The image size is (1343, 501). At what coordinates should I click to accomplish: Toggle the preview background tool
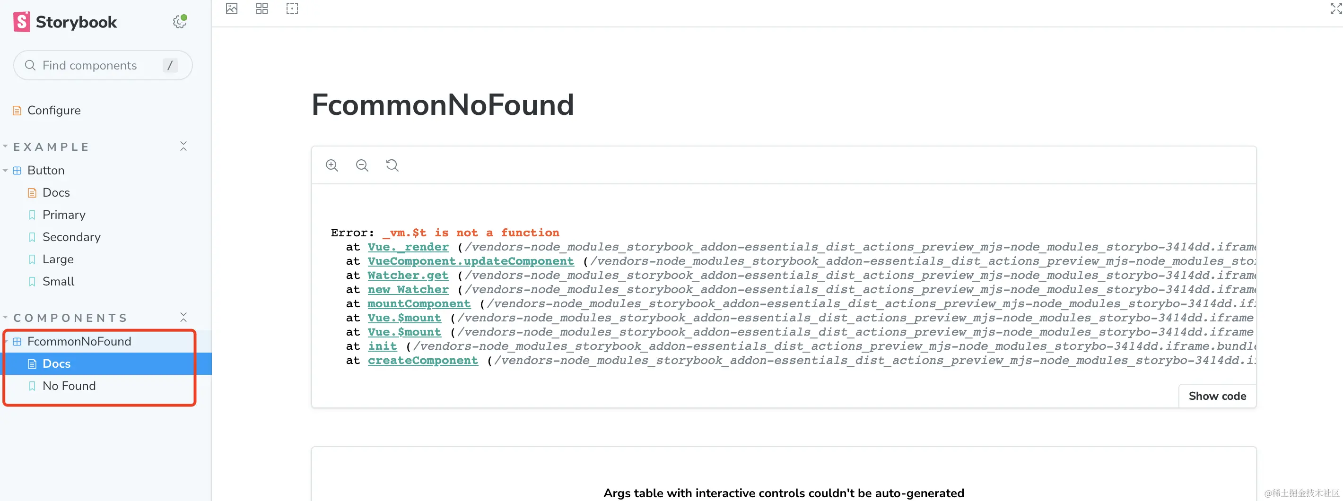tap(232, 9)
